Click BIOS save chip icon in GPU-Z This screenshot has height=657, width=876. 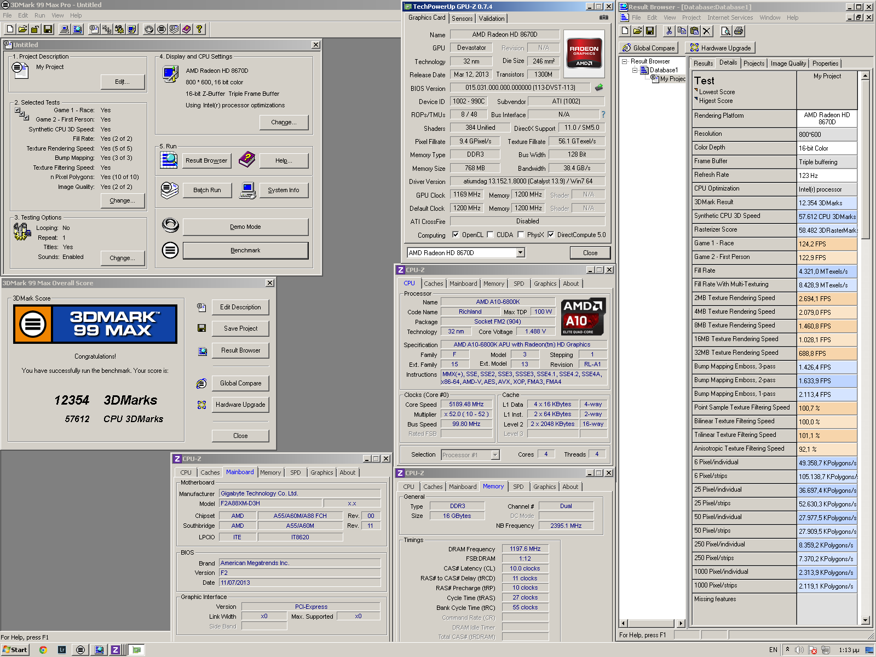click(599, 88)
